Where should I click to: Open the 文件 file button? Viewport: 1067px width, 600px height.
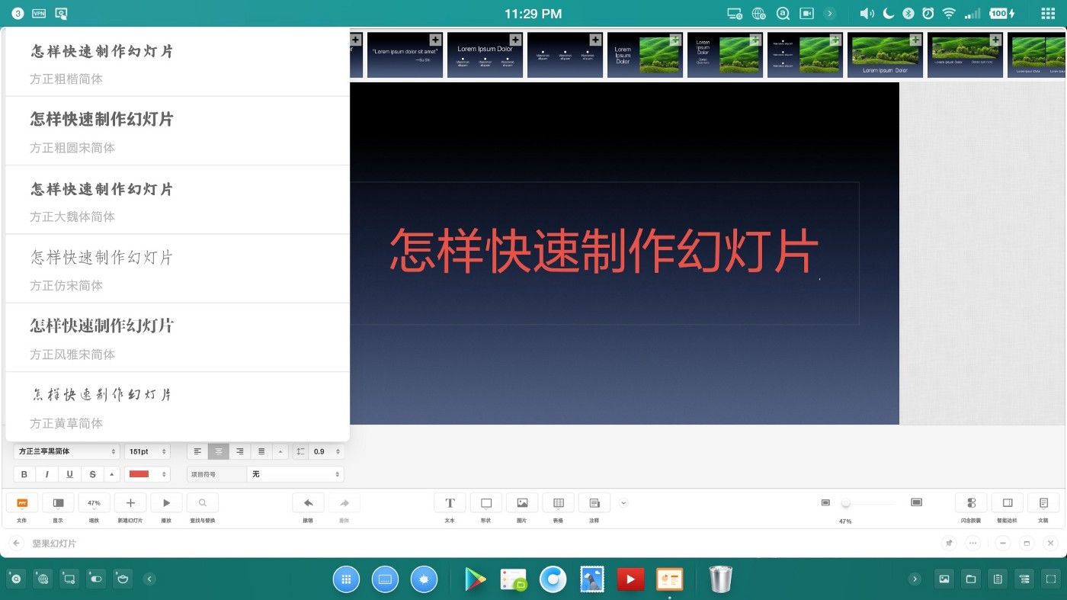click(x=22, y=503)
